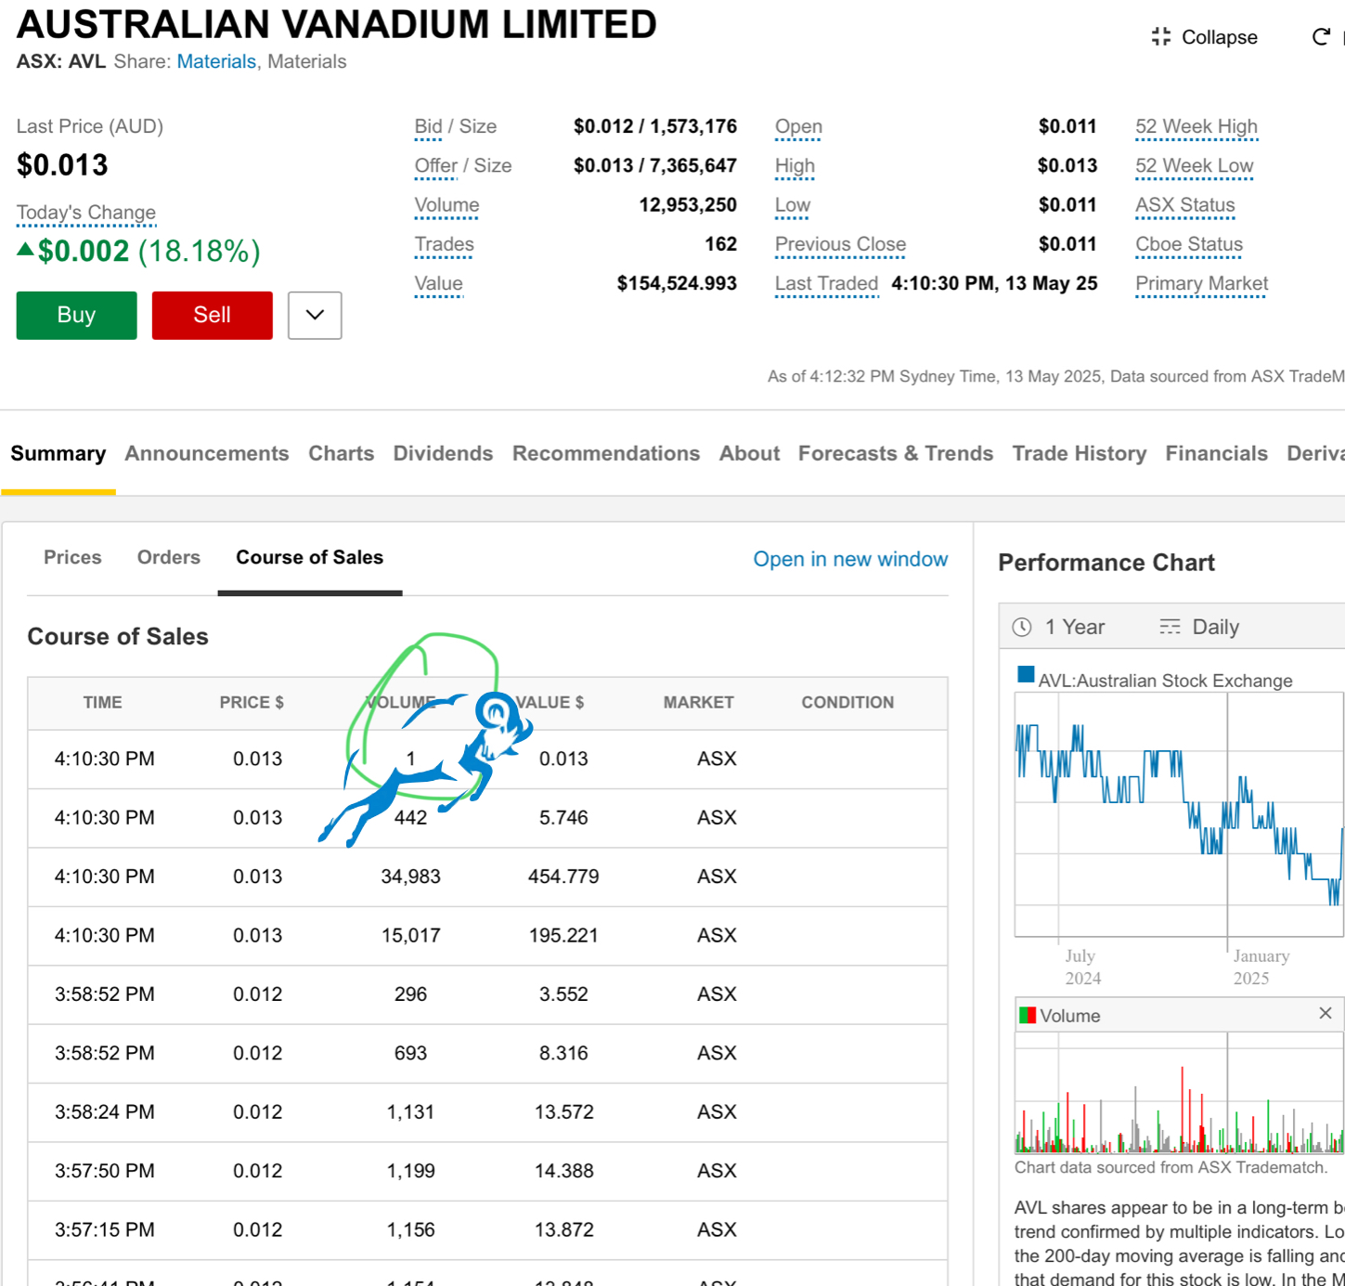Open the Recommendations tab
Viewport: 1345px width, 1286px height.
606,453
